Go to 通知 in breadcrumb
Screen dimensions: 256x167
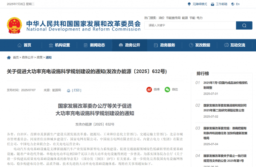click(x=49, y=57)
